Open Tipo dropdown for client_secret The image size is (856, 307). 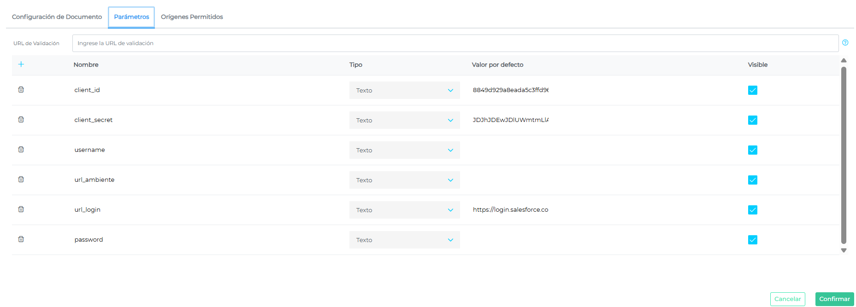pyautogui.click(x=404, y=120)
